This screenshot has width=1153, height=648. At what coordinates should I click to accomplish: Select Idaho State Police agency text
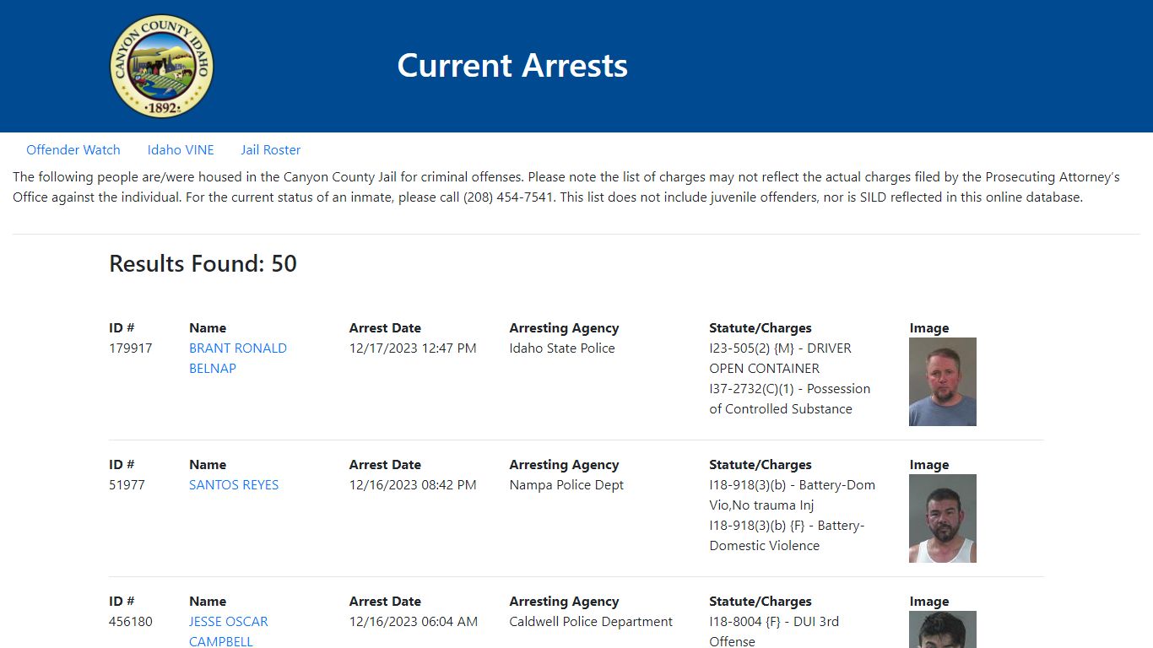click(562, 348)
